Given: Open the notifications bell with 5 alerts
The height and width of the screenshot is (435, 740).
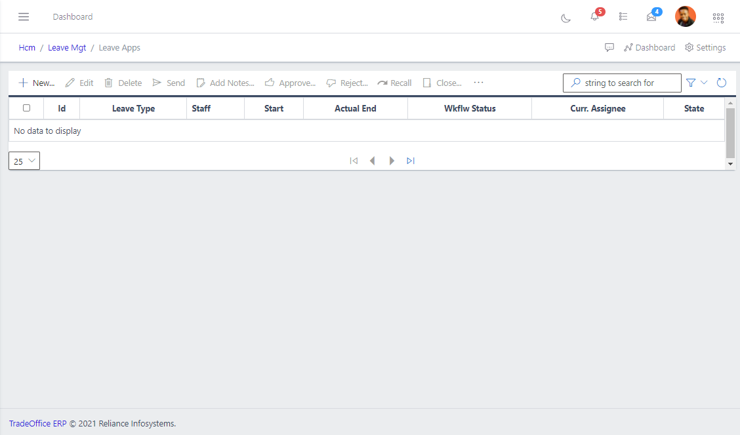Looking at the screenshot, I should pos(594,17).
